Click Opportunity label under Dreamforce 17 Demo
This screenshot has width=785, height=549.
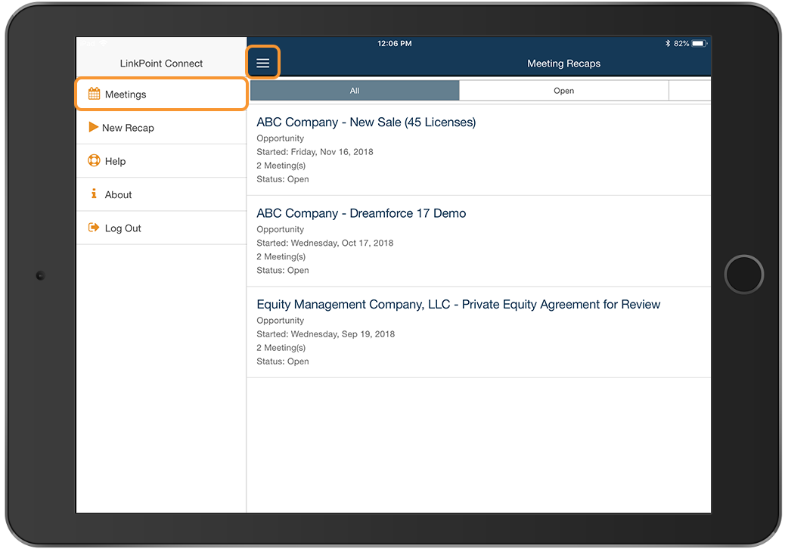tap(281, 229)
